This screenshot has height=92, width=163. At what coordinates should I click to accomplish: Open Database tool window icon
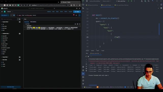click(161, 8)
